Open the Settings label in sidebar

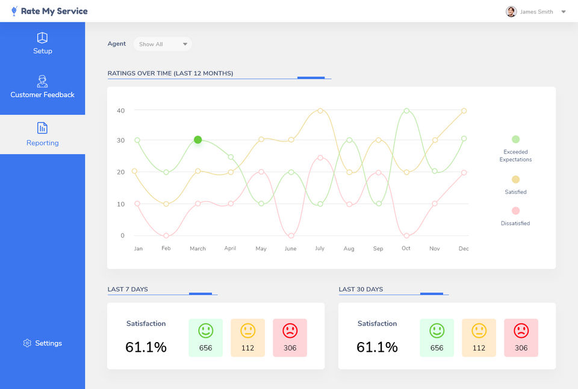coord(48,343)
